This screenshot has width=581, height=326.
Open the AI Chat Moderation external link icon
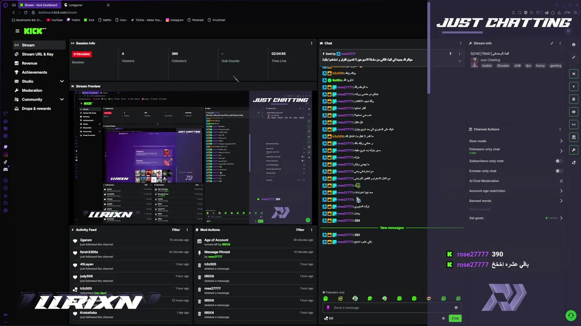[x=561, y=181]
